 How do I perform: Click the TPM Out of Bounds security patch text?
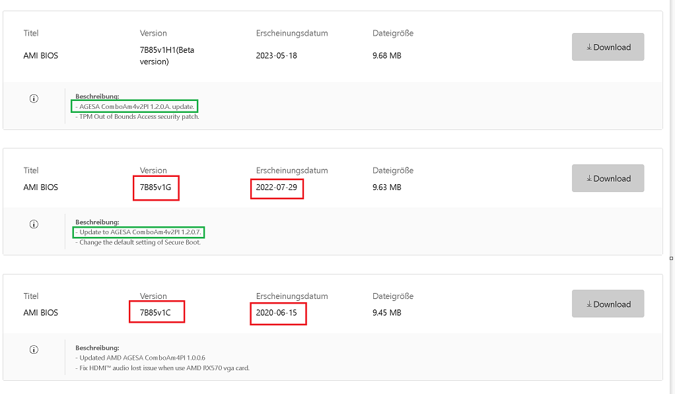[x=137, y=117]
